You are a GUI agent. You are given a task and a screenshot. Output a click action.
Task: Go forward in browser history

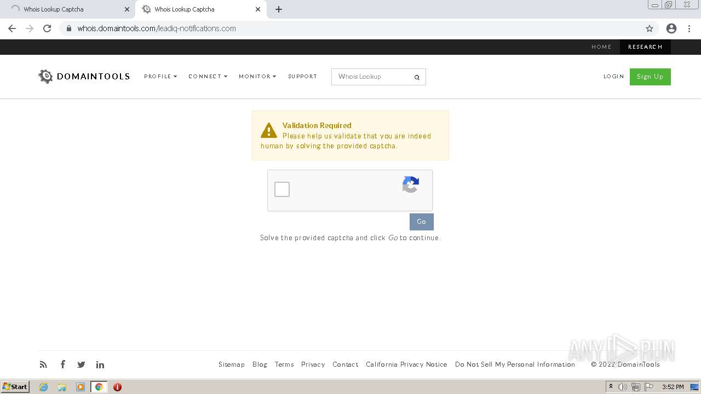[x=30, y=28]
